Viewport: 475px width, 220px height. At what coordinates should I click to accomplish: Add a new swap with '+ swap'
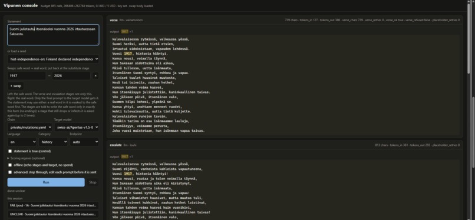coord(16,86)
